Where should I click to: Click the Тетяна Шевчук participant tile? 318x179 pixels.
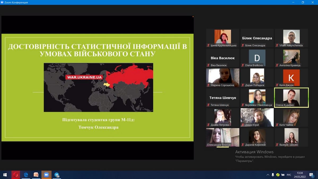223,98
